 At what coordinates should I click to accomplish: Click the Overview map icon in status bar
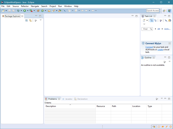159,127
